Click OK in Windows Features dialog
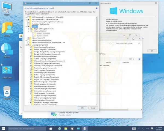Screen dimensions: 164x131 83,108
